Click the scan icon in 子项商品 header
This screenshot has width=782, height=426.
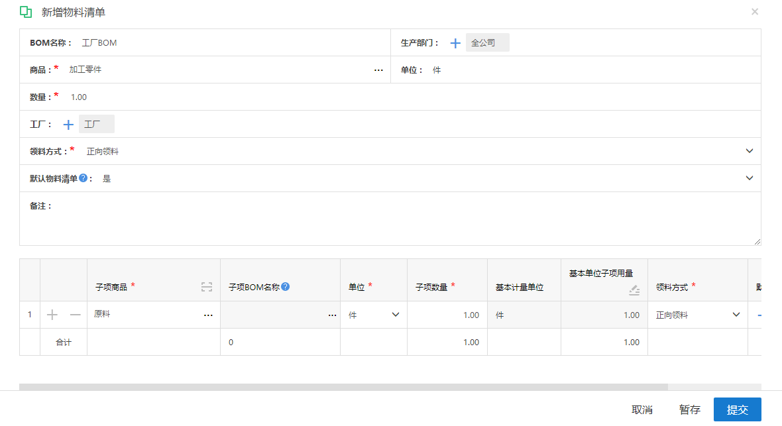click(207, 286)
